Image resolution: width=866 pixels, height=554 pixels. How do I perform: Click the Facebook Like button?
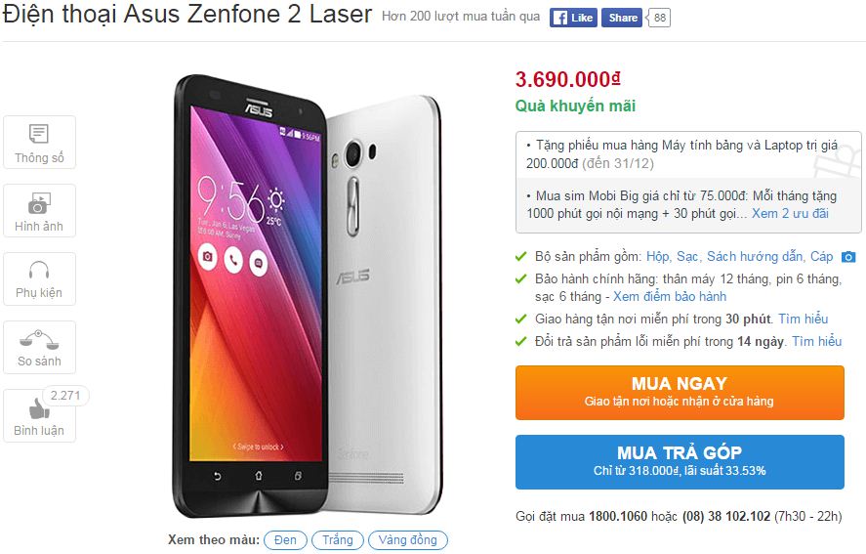573,18
